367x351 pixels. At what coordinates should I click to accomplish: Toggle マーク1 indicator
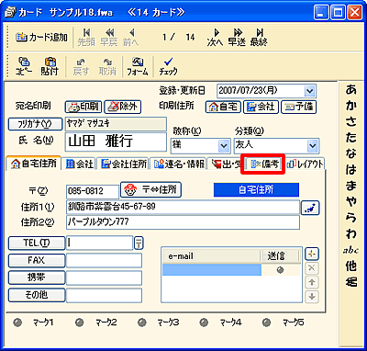[18, 323]
